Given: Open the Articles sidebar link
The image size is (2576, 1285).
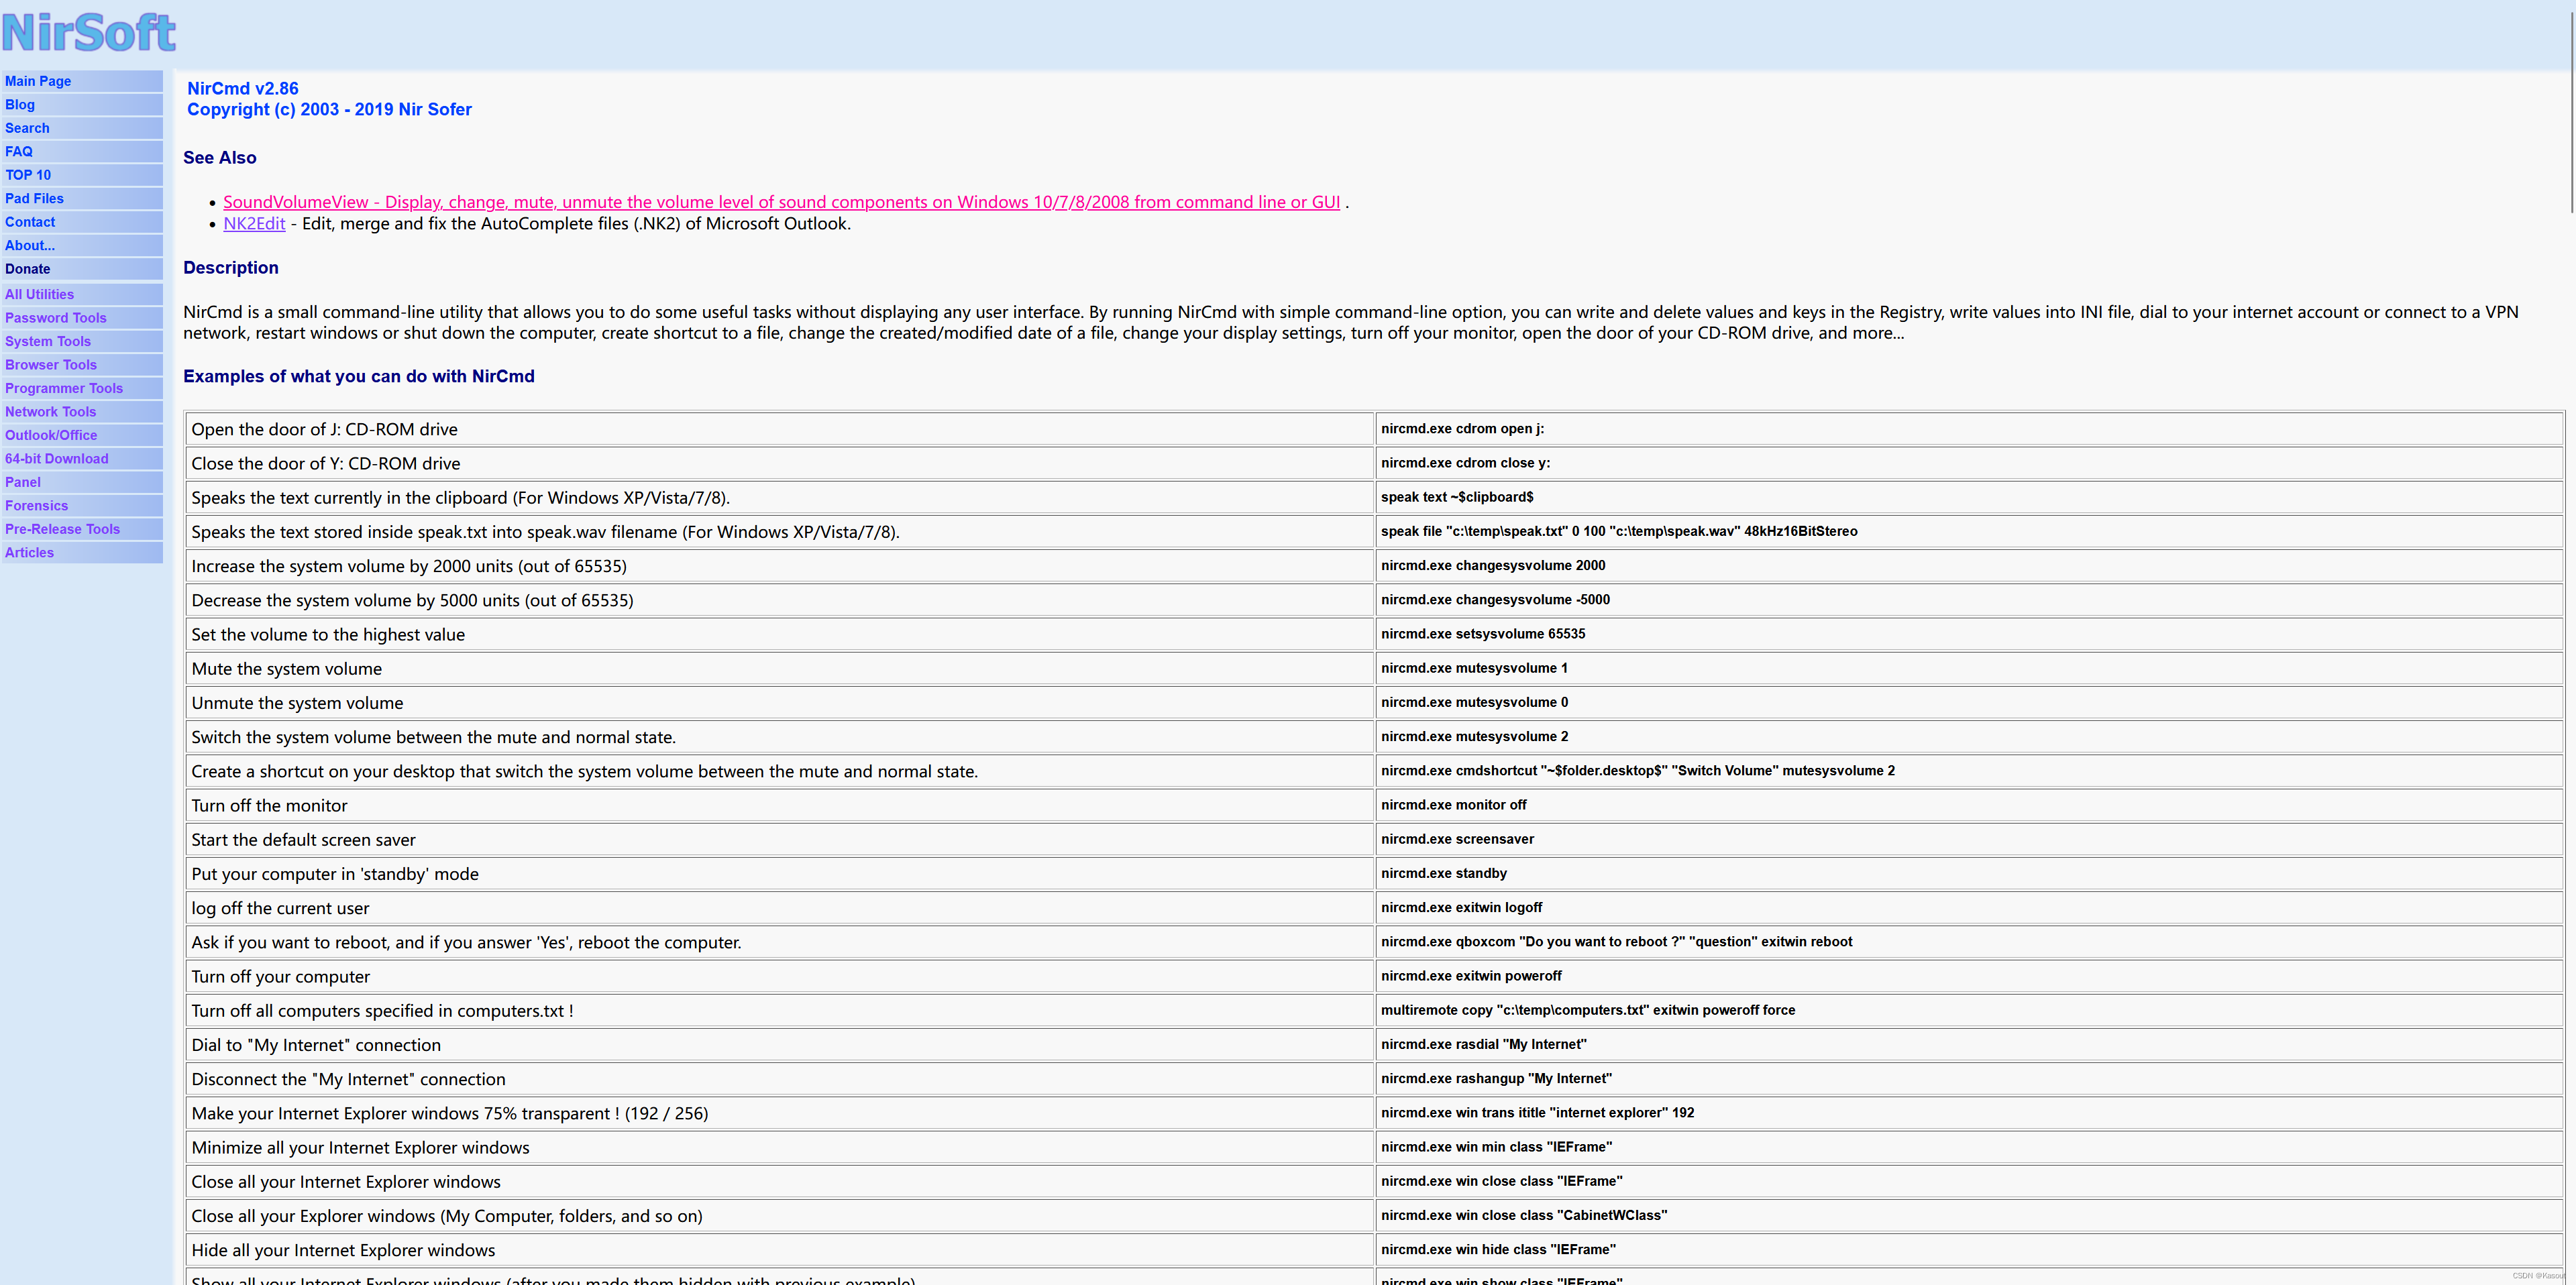Looking at the screenshot, I should click(x=30, y=553).
